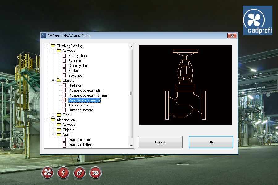Image resolution: width=278 pixels, height=185 pixels.
Task: Select Parametrical armature item
Action: (x=84, y=100)
